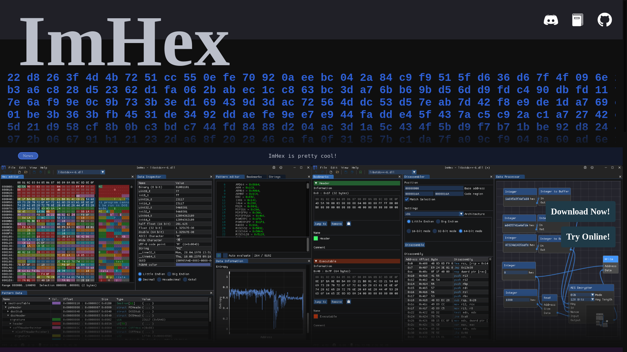Click the Disassemble button
Screen dimensions: 627x352
(x=415, y=245)
